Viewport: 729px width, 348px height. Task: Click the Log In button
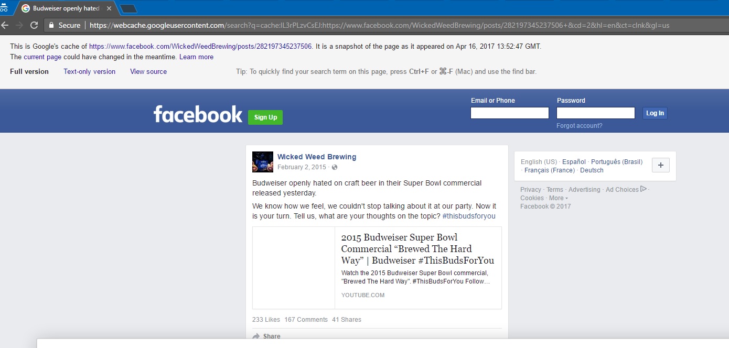click(x=655, y=113)
